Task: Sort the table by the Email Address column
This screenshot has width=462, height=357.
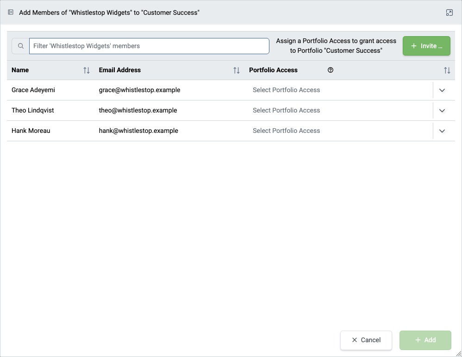Action: tap(236, 70)
